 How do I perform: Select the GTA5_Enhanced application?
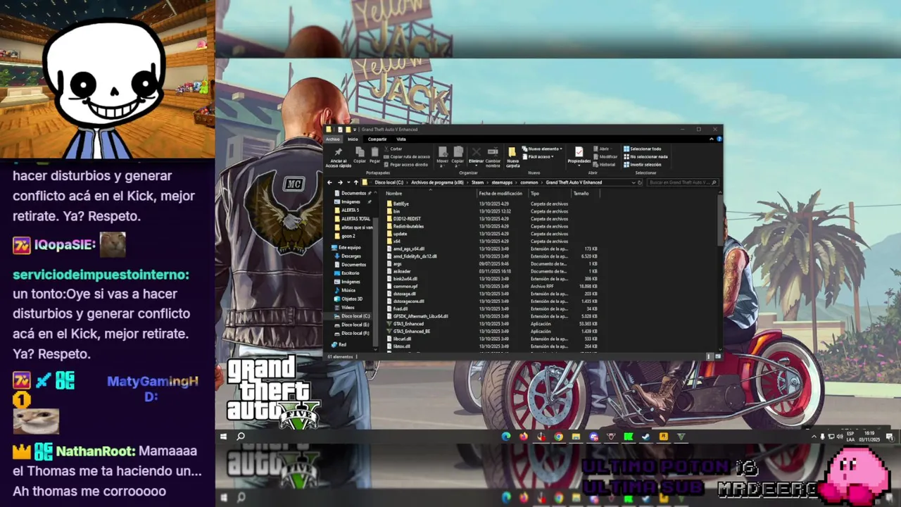[405, 324]
